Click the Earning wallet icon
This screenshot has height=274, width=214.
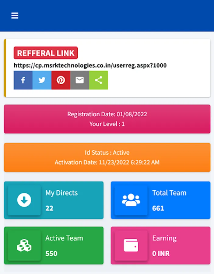click(x=131, y=245)
